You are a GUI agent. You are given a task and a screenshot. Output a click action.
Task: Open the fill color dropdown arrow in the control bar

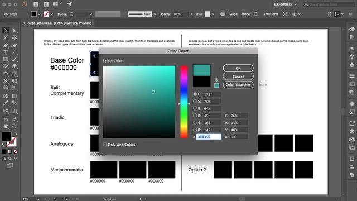click(39, 14)
